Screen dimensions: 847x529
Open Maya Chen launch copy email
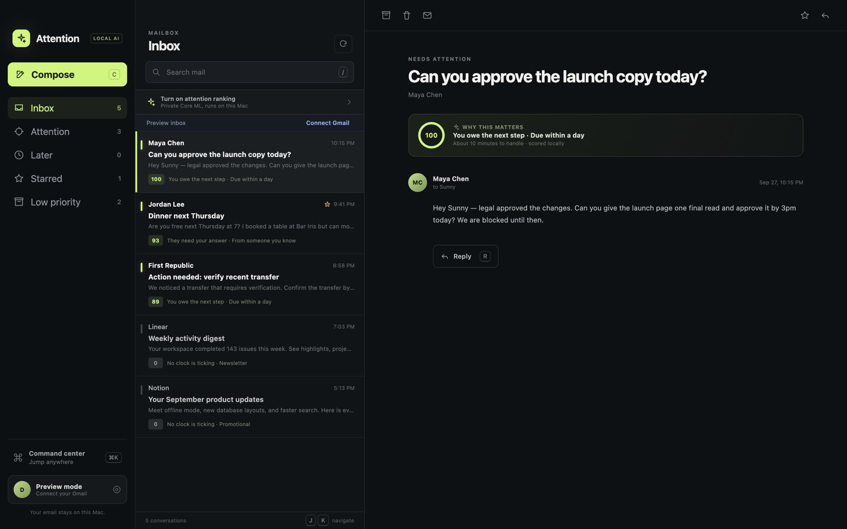tap(250, 162)
